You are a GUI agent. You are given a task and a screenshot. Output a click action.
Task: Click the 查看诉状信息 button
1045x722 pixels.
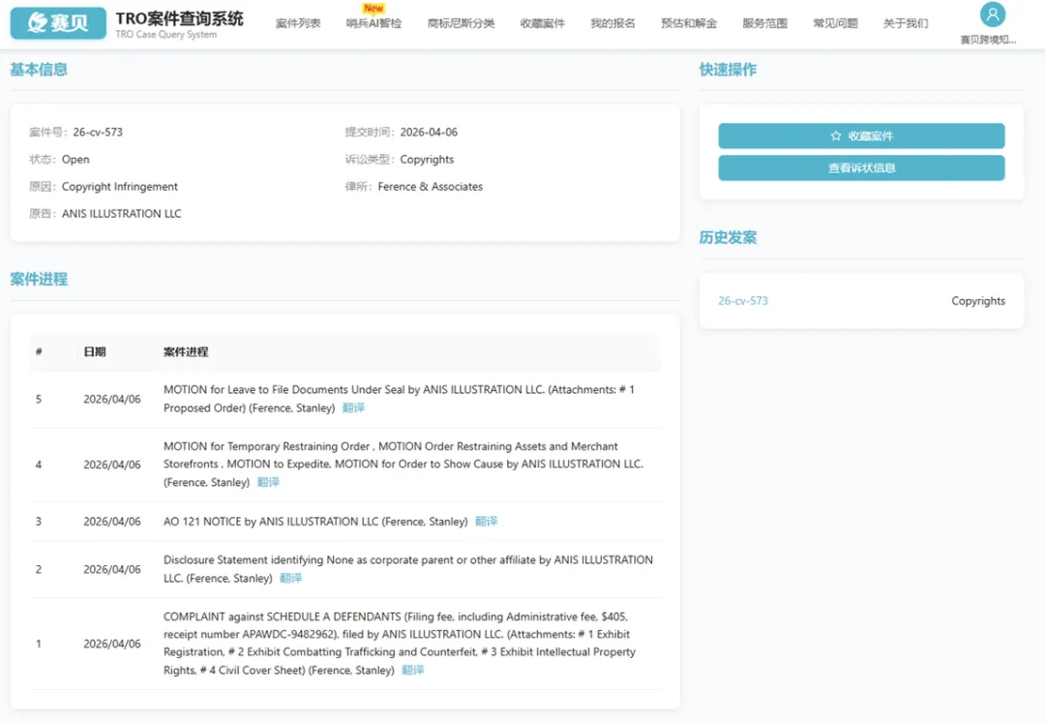pos(861,168)
